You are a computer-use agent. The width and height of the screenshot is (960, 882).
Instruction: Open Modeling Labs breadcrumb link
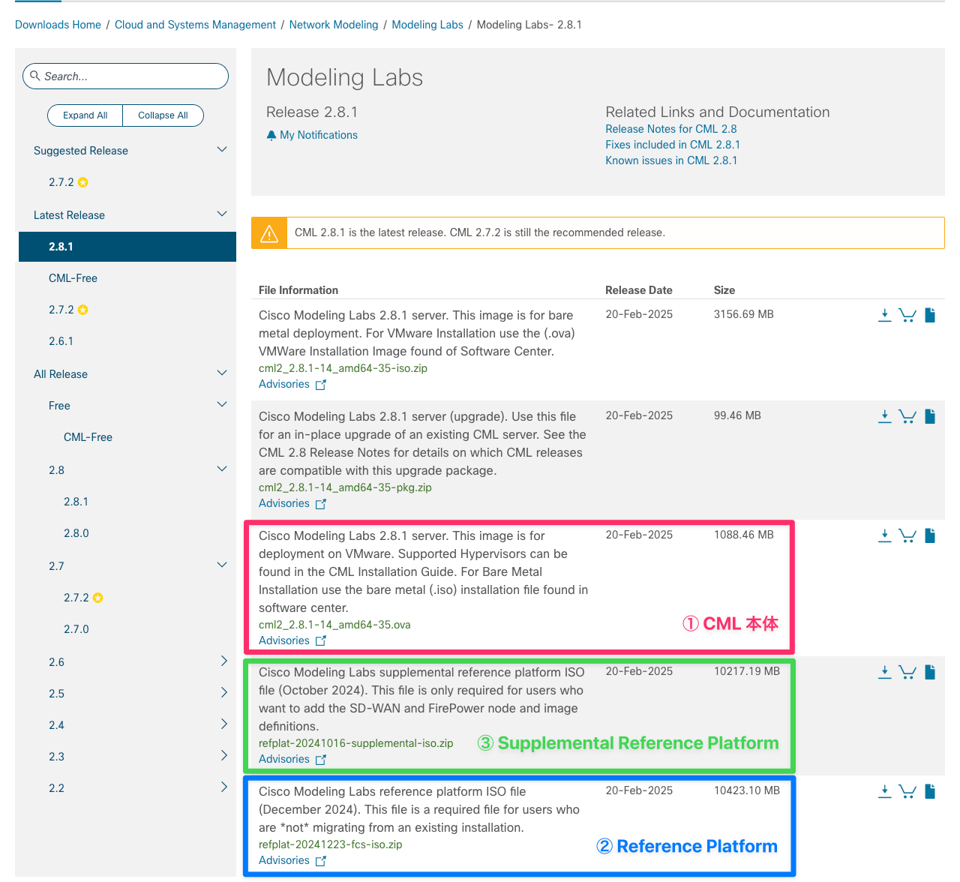coord(427,25)
